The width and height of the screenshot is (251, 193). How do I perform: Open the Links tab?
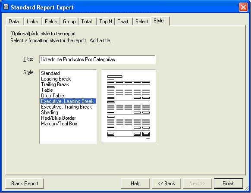32,22
